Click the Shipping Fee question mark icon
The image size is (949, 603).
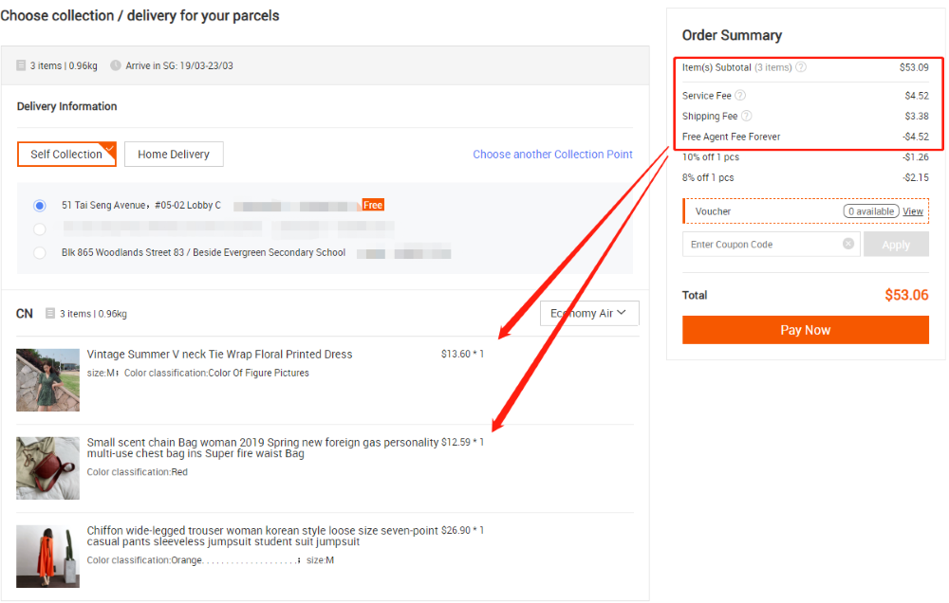point(746,116)
